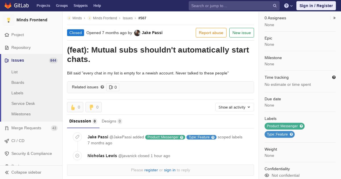Give a thumbs up reaction
The image size is (341, 179).
[75, 107]
